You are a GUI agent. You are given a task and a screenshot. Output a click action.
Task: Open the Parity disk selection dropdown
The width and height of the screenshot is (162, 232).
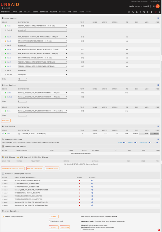click(x=42, y=26)
